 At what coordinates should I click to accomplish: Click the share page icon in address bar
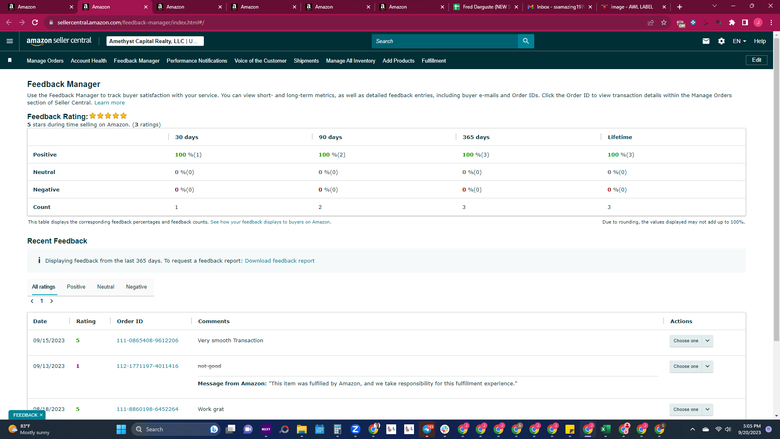click(651, 22)
